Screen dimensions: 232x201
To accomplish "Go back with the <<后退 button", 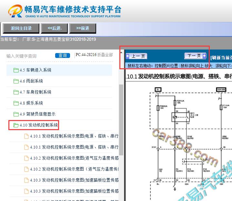I will pos(54,28).
